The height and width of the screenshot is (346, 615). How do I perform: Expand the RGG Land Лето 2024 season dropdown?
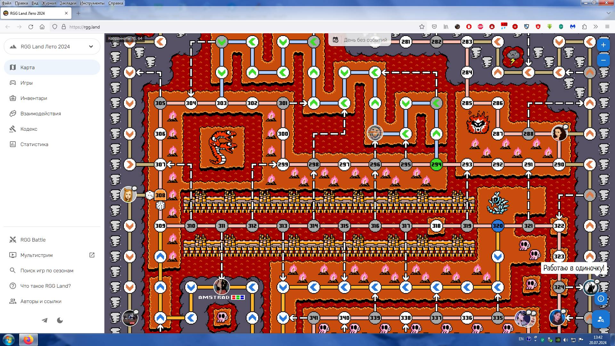(91, 46)
